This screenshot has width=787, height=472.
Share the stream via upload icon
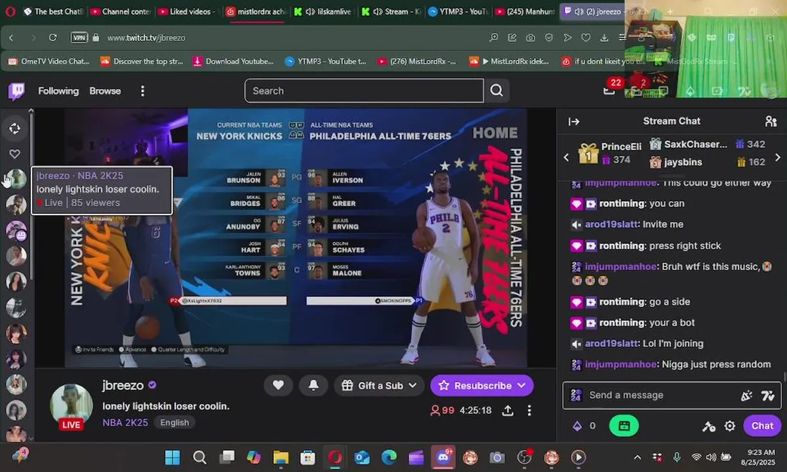pyautogui.click(x=508, y=410)
